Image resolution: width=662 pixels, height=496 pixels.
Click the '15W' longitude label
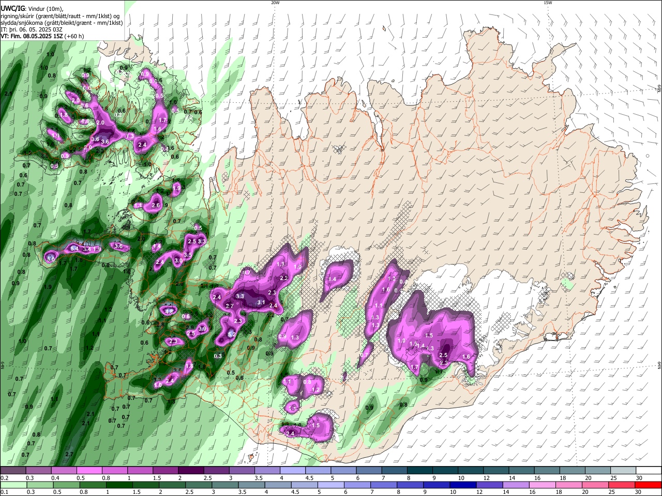548,3
